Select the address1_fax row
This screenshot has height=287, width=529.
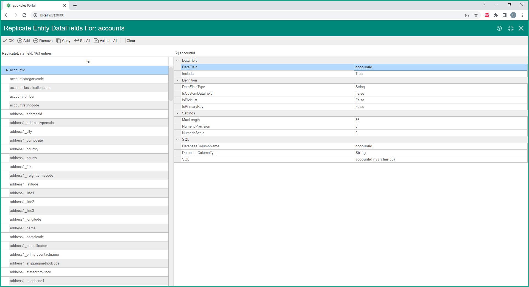pyautogui.click(x=85, y=167)
